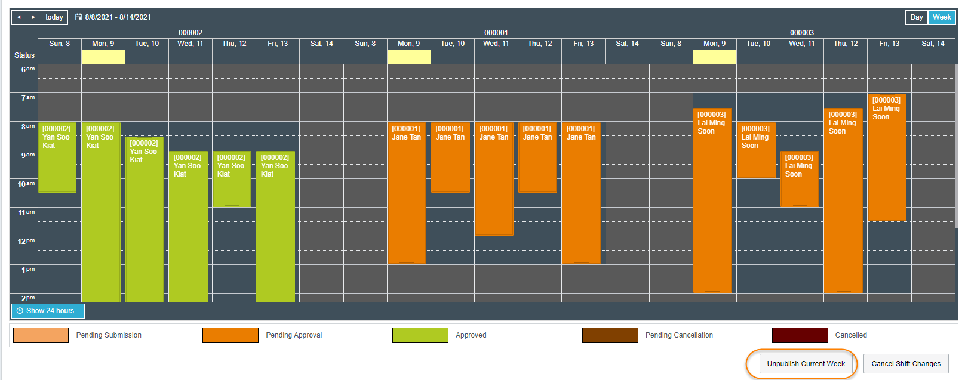Go to previous week arrow

pos(19,17)
